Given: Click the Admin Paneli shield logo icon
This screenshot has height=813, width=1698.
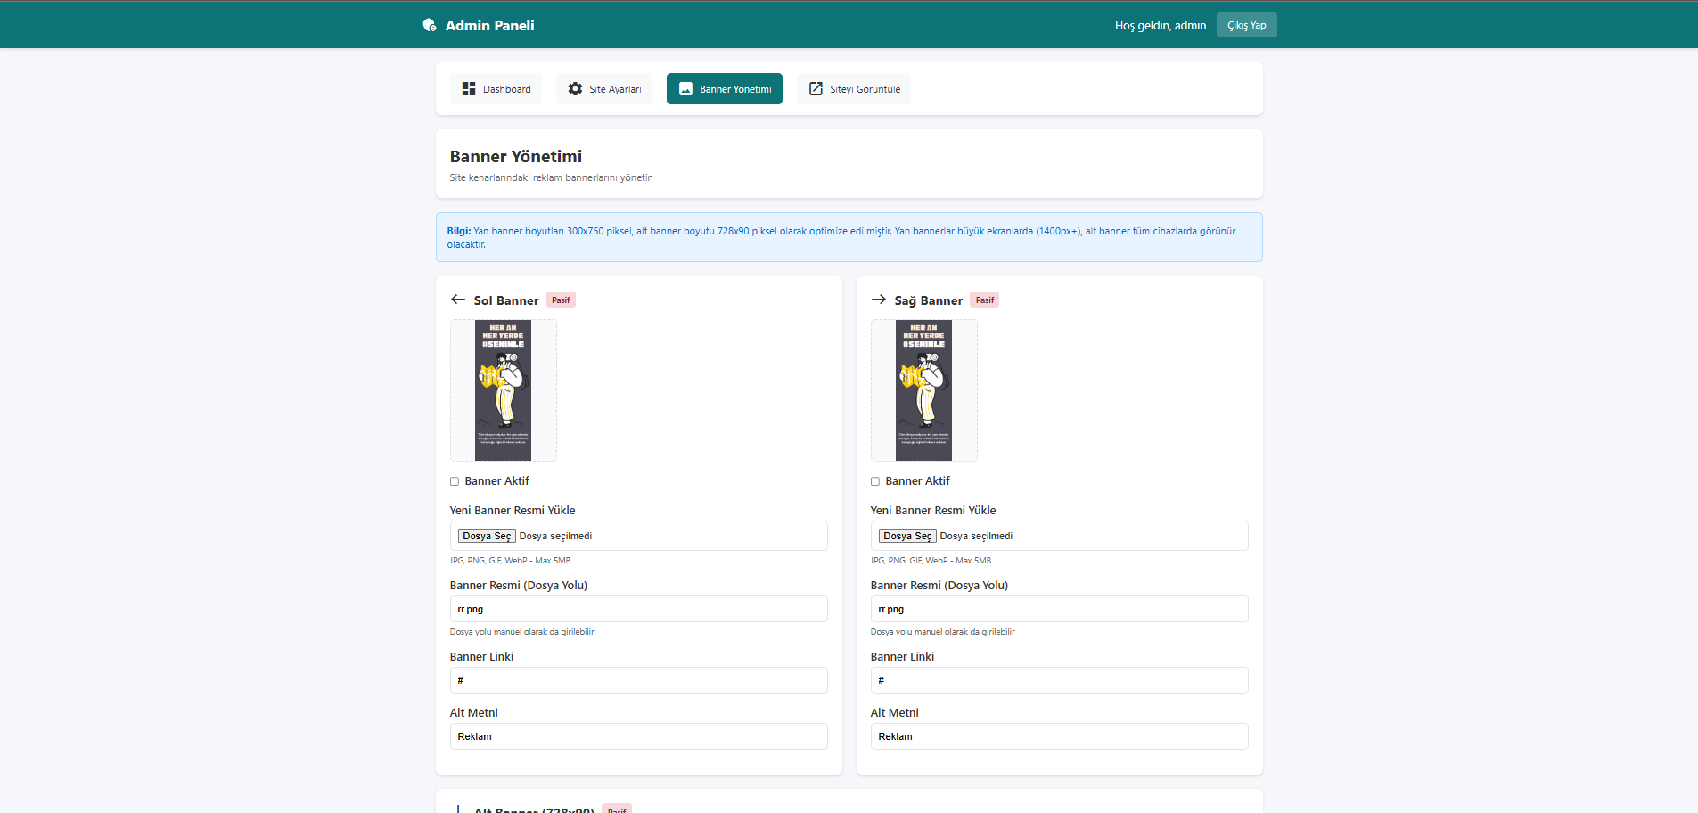Looking at the screenshot, I should [x=429, y=25].
